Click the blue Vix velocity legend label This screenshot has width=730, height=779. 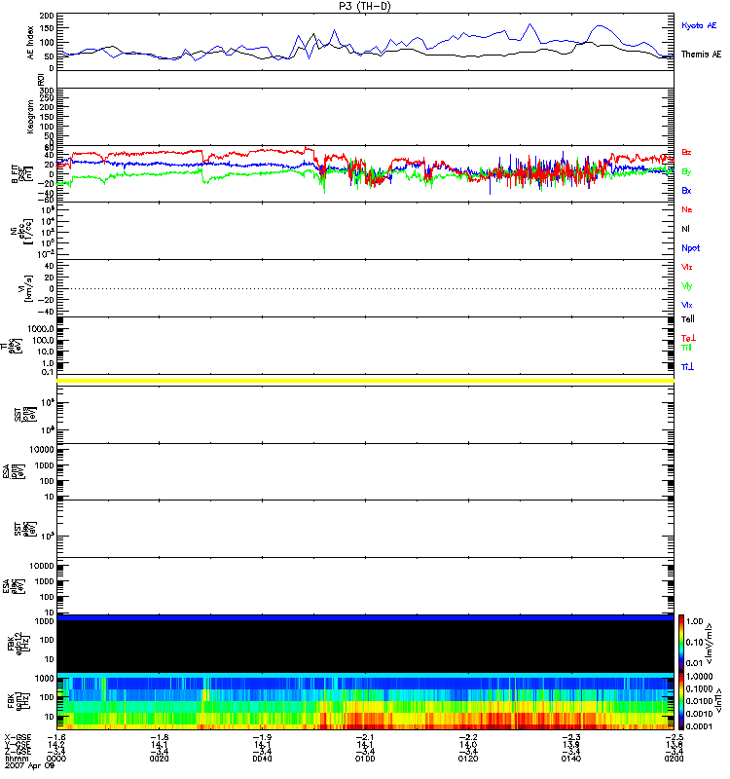pos(687,305)
